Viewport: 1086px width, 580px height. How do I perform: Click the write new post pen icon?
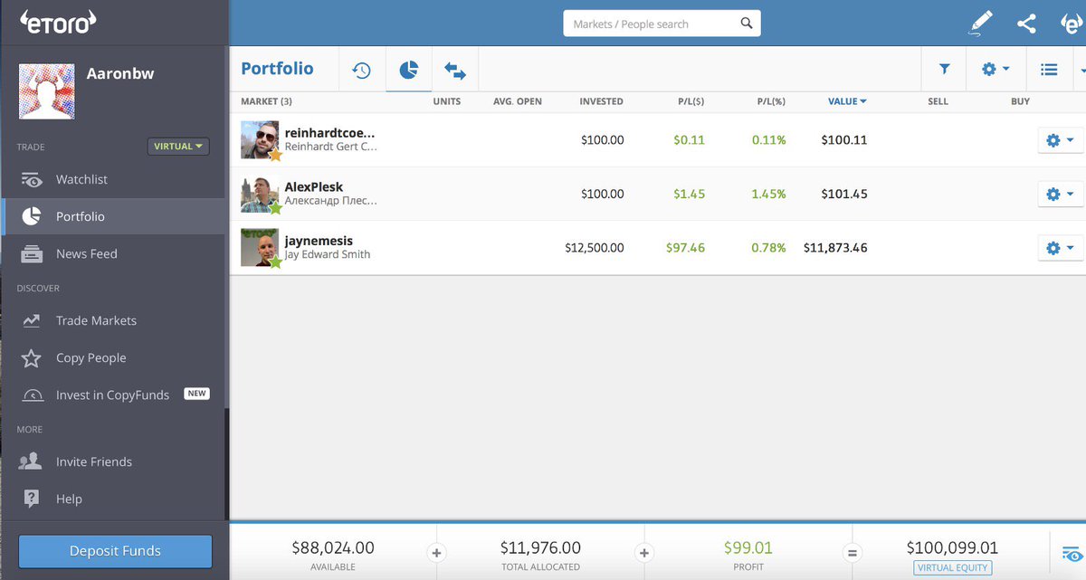(979, 23)
